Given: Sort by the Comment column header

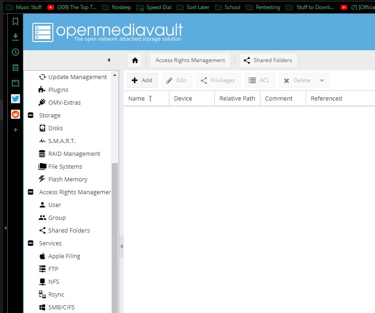Looking at the screenshot, I should point(283,98).
